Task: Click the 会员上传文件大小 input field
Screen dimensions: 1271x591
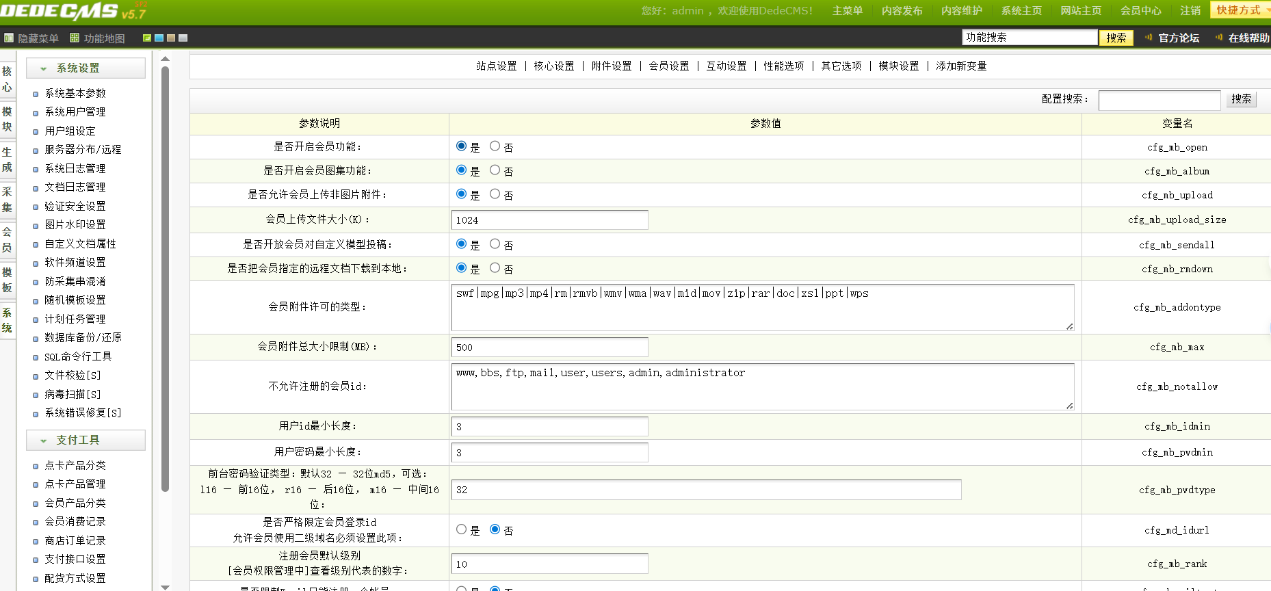Action: (x=549, y=220)
